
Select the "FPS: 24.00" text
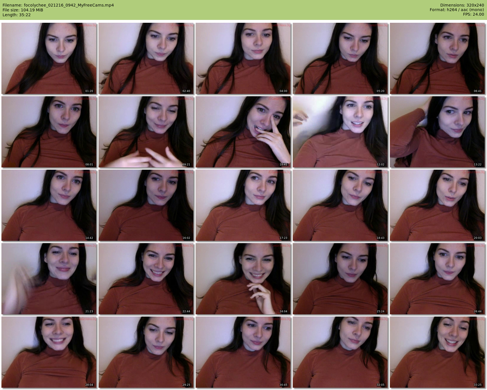473,15
